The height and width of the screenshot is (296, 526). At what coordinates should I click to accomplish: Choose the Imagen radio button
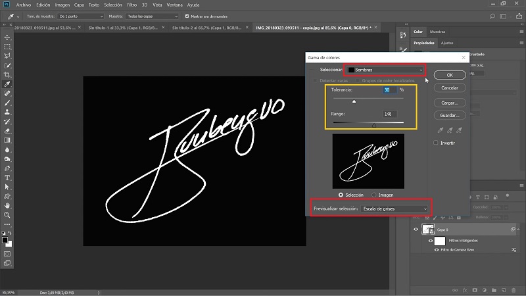373,195
